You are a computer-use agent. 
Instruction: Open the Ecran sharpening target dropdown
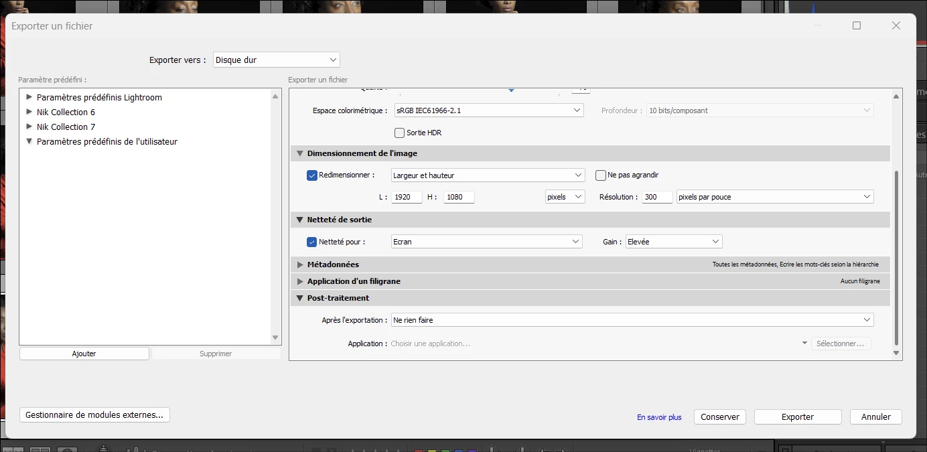[487, 242]
